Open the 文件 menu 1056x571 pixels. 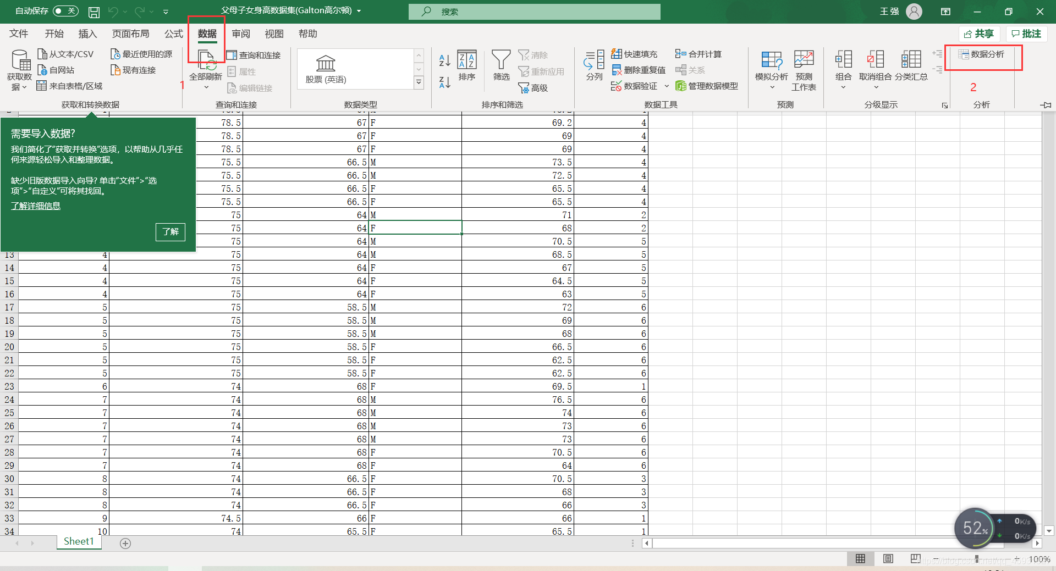(x=19, y=34)
